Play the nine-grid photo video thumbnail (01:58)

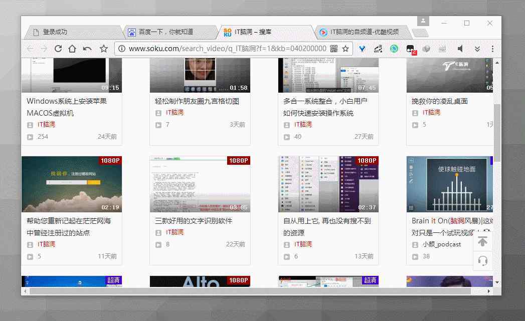[x=200, y=75]
